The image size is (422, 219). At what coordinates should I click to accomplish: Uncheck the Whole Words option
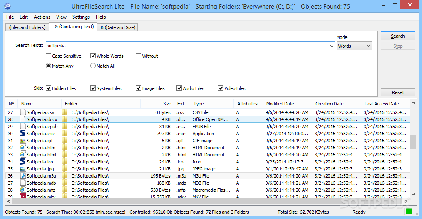(x=93, y=56)
